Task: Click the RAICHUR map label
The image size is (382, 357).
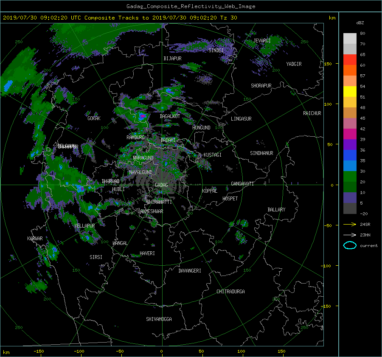Action: (x=312, y=113)
